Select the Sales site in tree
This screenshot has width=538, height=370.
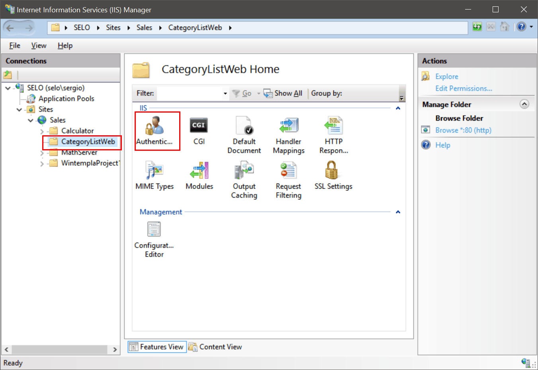coord(58,120)
